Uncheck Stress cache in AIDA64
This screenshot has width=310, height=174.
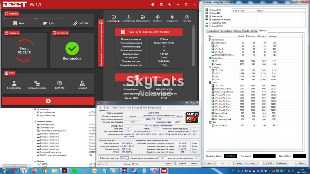(210, 16)
